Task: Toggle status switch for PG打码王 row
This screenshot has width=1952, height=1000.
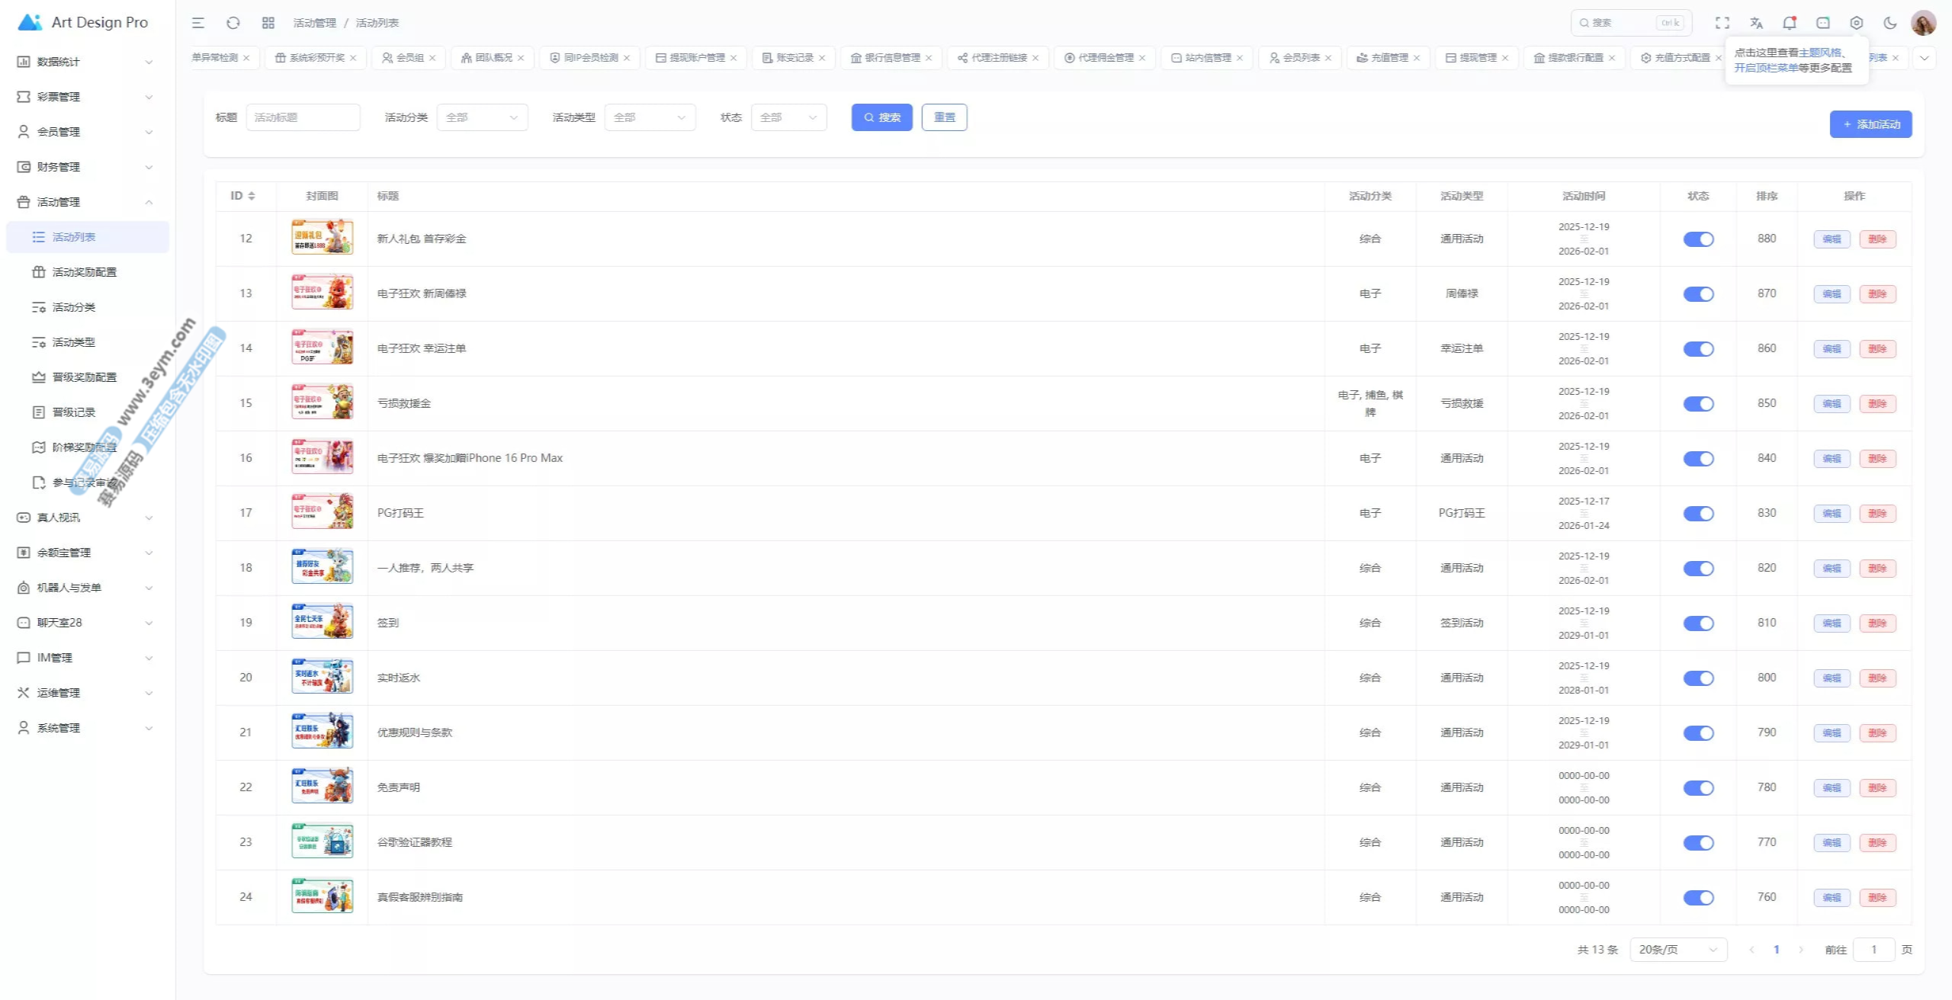Action: tap(1698, 514)
